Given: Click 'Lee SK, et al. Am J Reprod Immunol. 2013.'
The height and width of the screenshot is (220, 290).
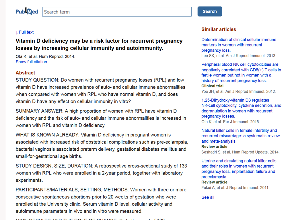Looking at the screenshot, I should (x=239, y=56).
